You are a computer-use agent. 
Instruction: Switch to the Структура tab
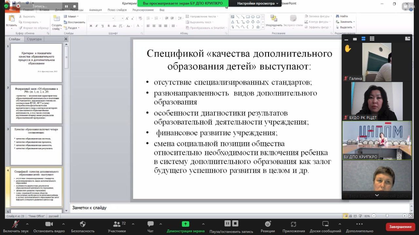click(x=34, y=39)
